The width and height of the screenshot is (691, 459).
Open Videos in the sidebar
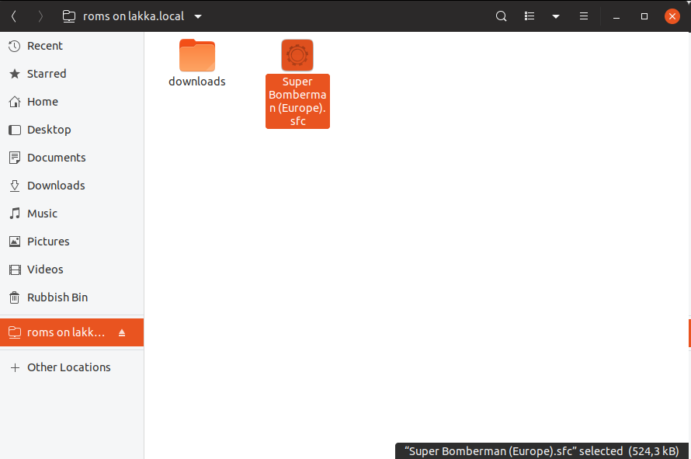72,269
